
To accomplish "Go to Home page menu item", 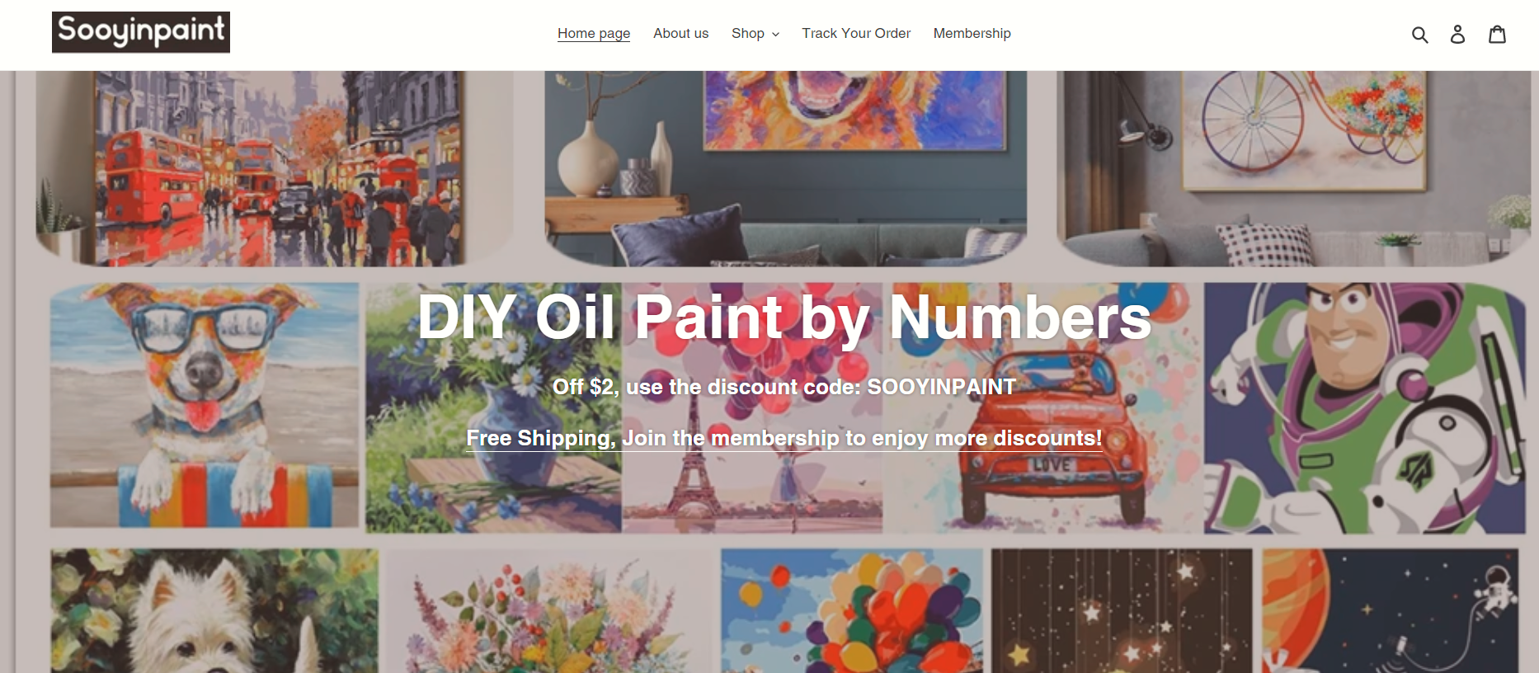I will [594, 34].
